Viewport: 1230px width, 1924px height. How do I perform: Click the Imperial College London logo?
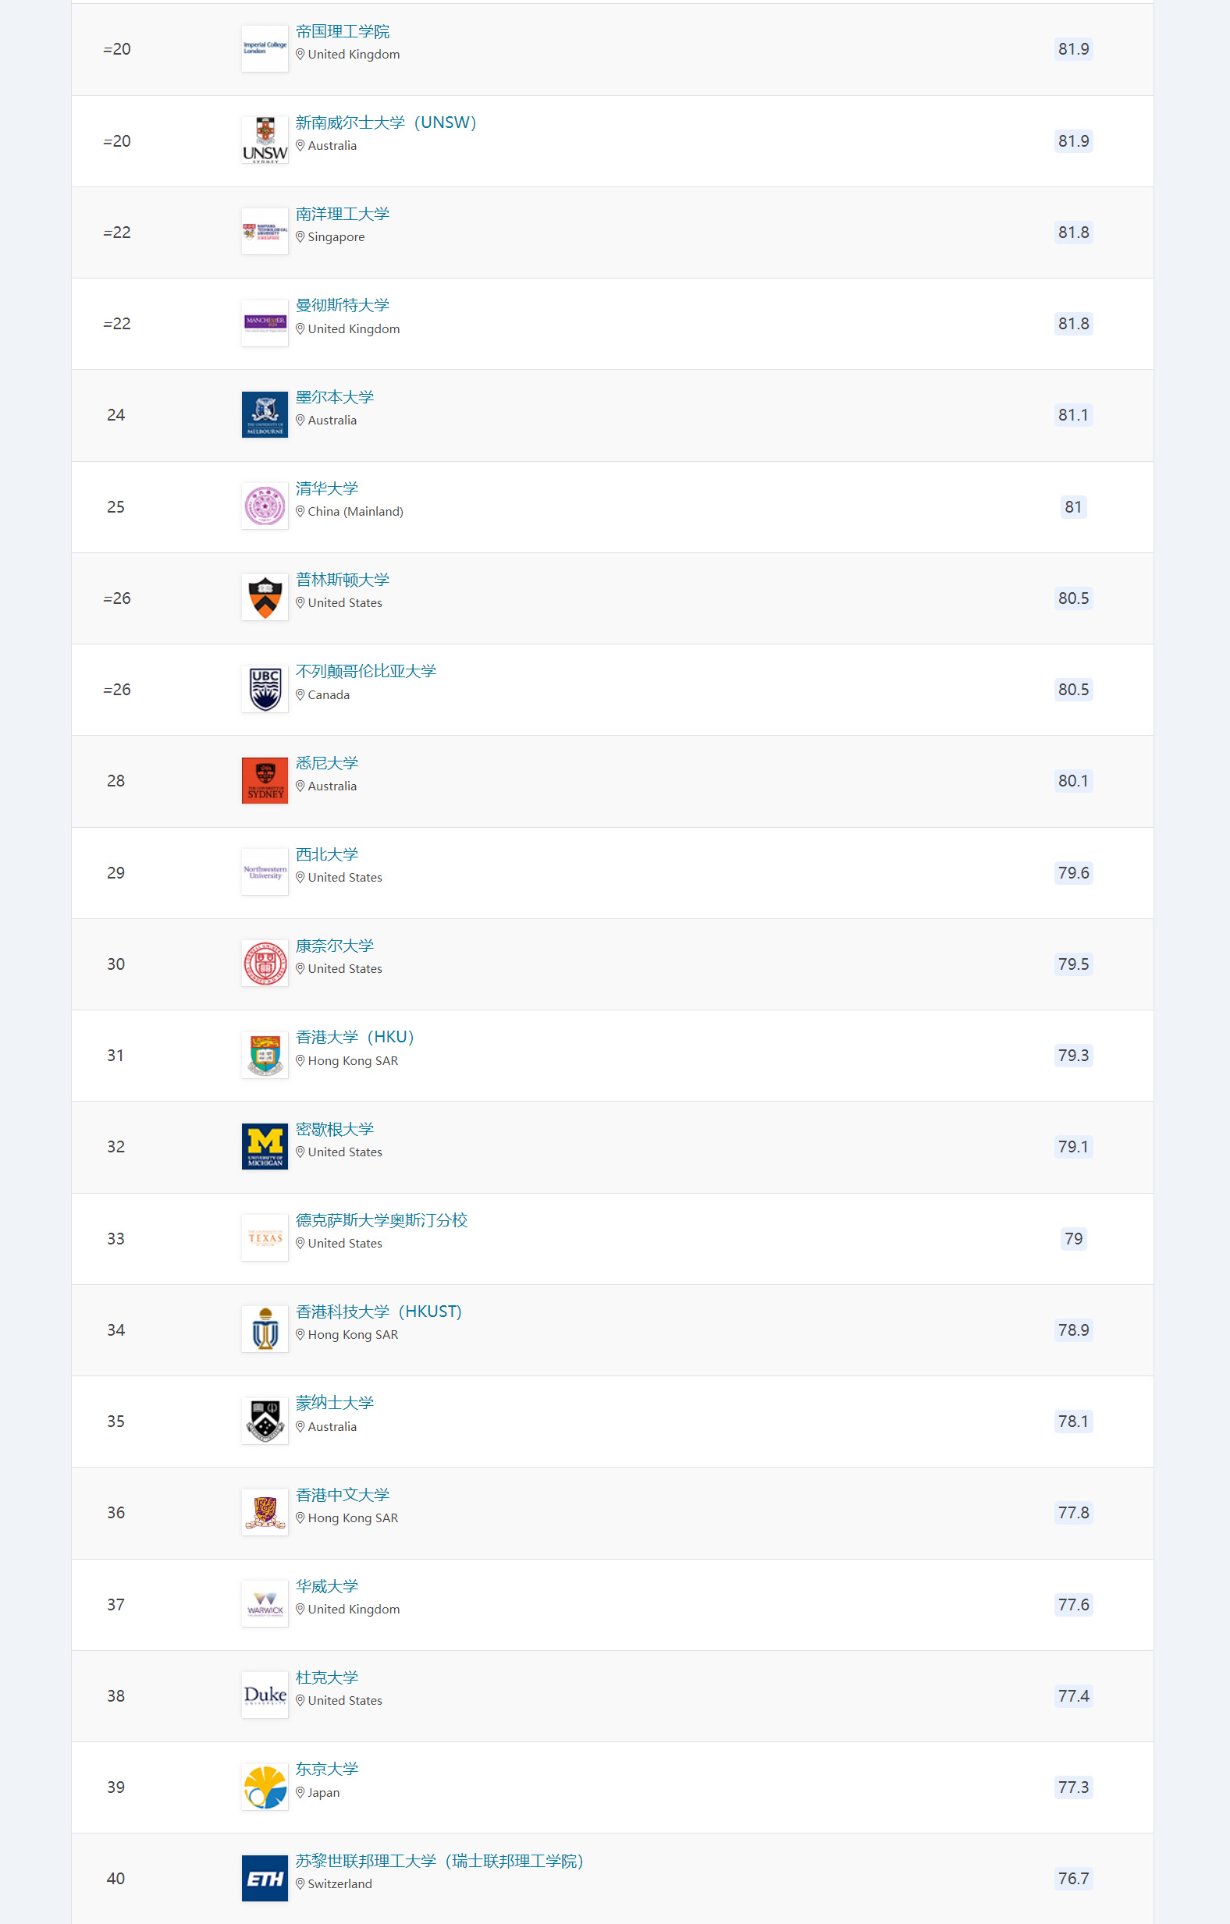[265, 48]
